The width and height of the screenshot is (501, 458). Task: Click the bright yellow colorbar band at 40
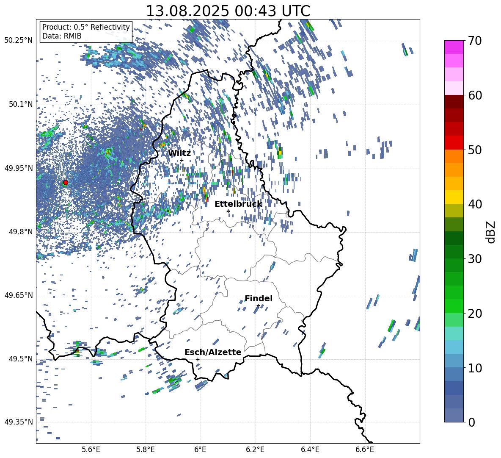[x=454, y=197]
